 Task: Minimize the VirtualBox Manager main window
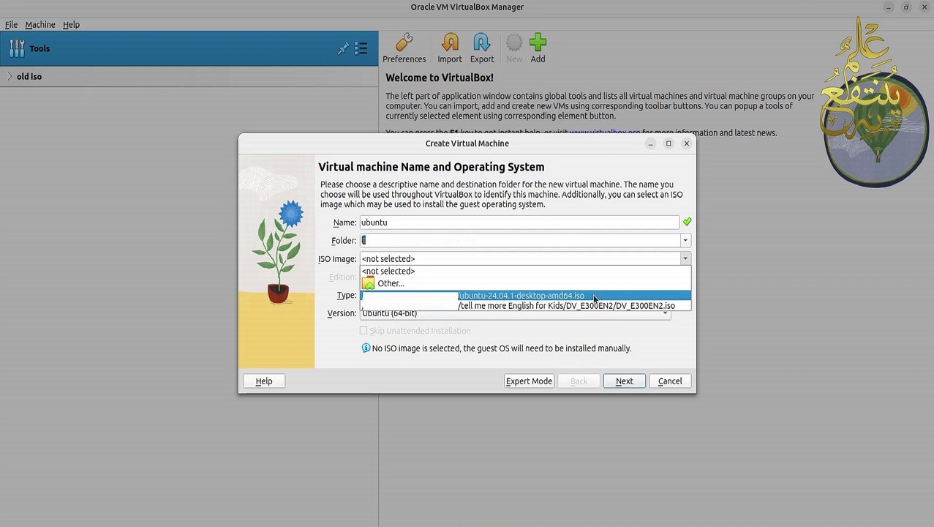click(889, 7)
